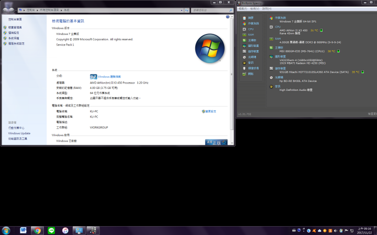This screenshot has width=377, height=235.
Task: Click the genuine Microsoft software badge
Action: coord(216,142)
